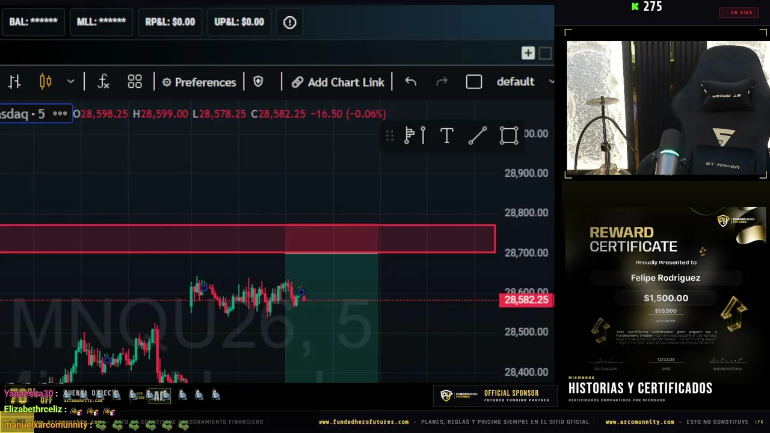The width and height of the screenshot is (770, 433).
Task: Click the Official Sponsor FundedHero banner
Action: (494, 396)
